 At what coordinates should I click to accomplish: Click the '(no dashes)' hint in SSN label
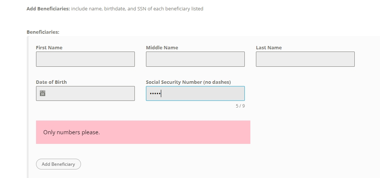tap(217, 82)
